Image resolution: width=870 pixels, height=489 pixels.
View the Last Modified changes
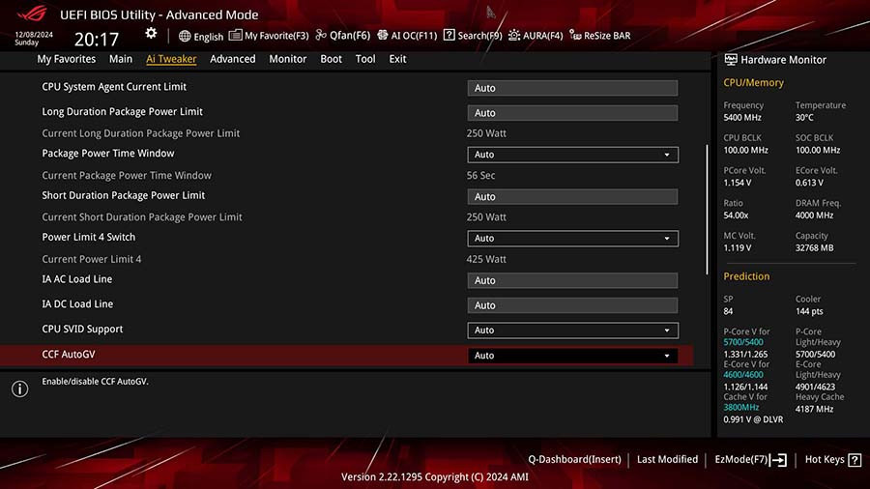click(x=667, y=460)
